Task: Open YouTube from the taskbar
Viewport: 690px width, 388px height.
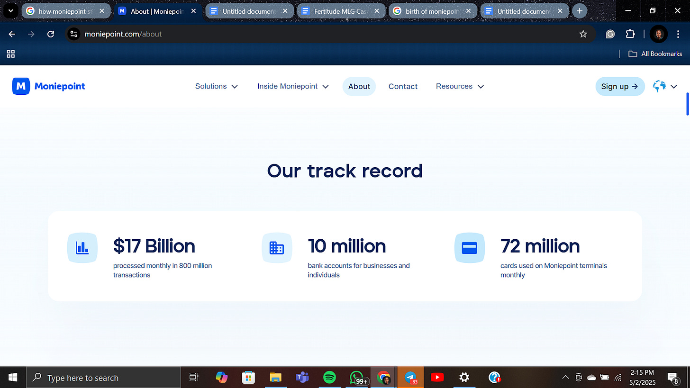Action: pyautogui.click(x=437, y=378)
